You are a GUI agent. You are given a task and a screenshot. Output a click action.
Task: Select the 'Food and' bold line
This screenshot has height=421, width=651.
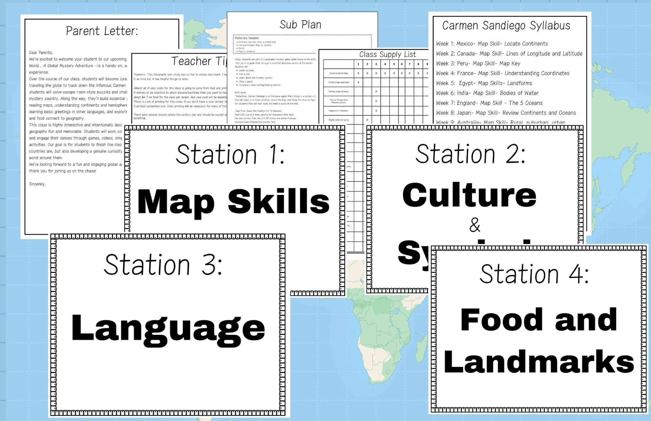(539, 319)
